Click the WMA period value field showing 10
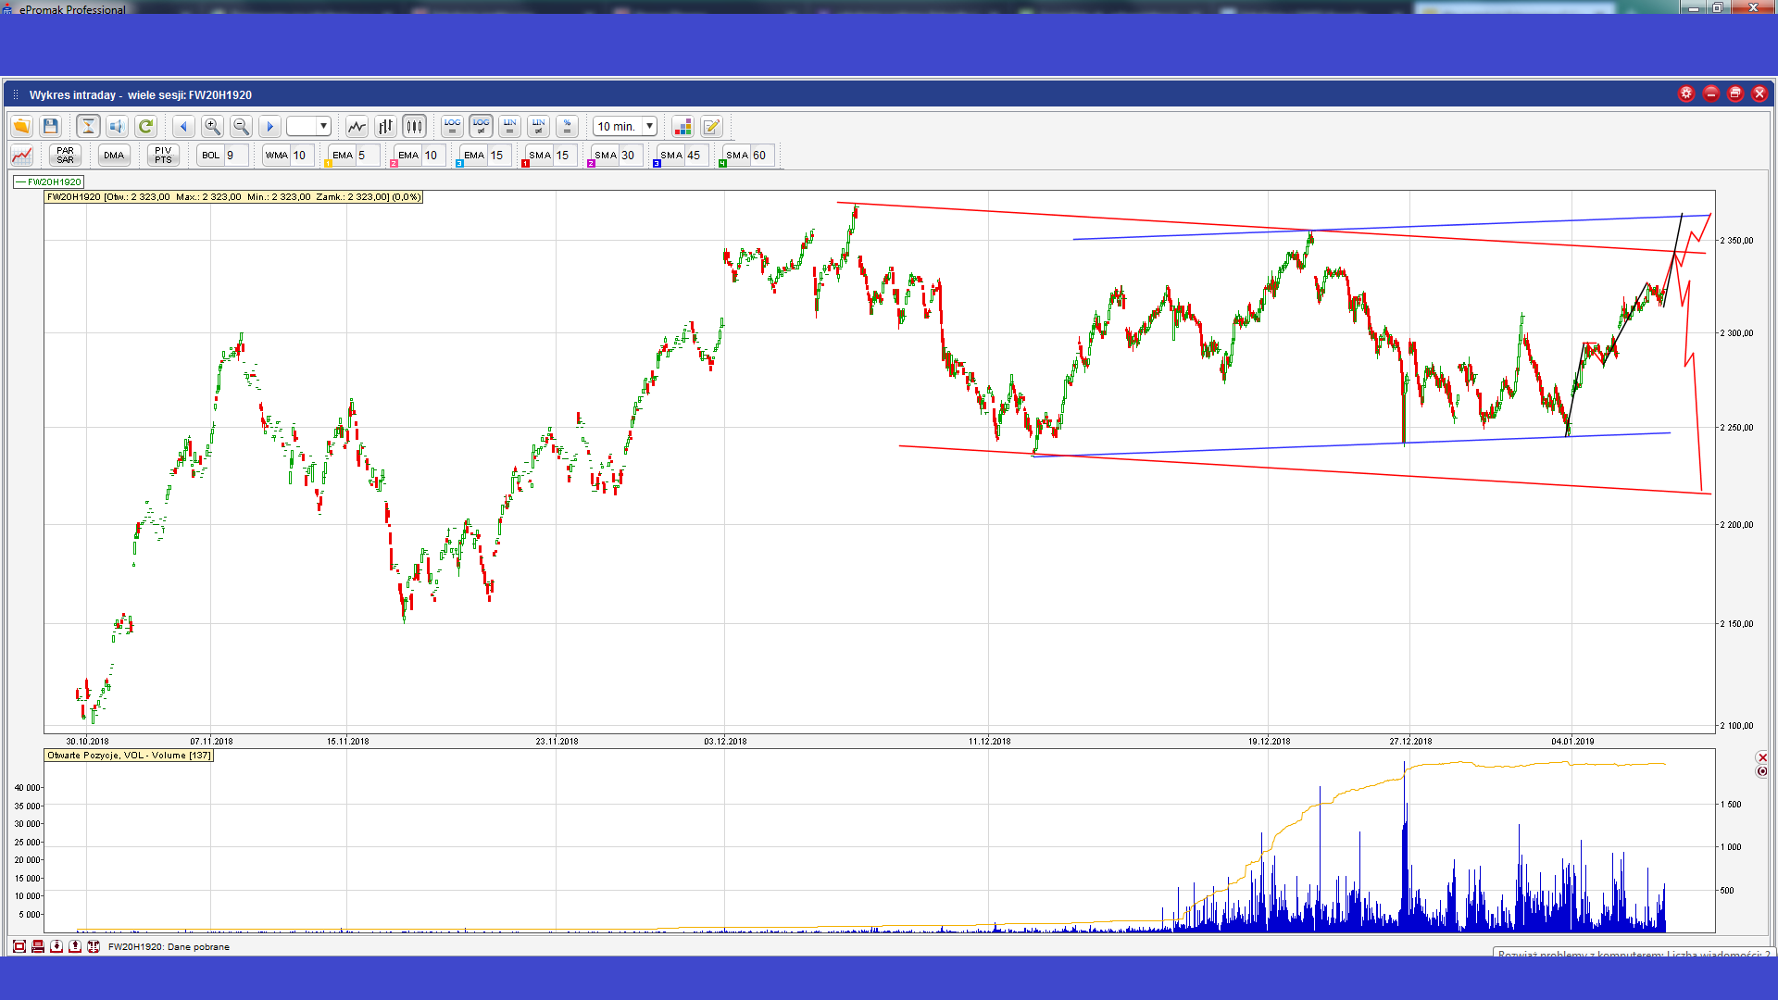1778x1000 pixels. pos(300,155)
